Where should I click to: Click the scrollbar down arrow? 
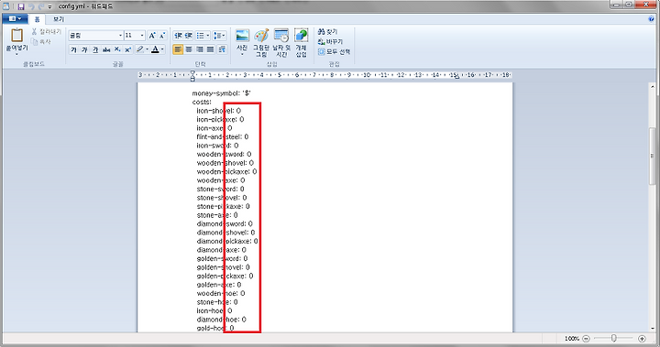coord(653,329)
